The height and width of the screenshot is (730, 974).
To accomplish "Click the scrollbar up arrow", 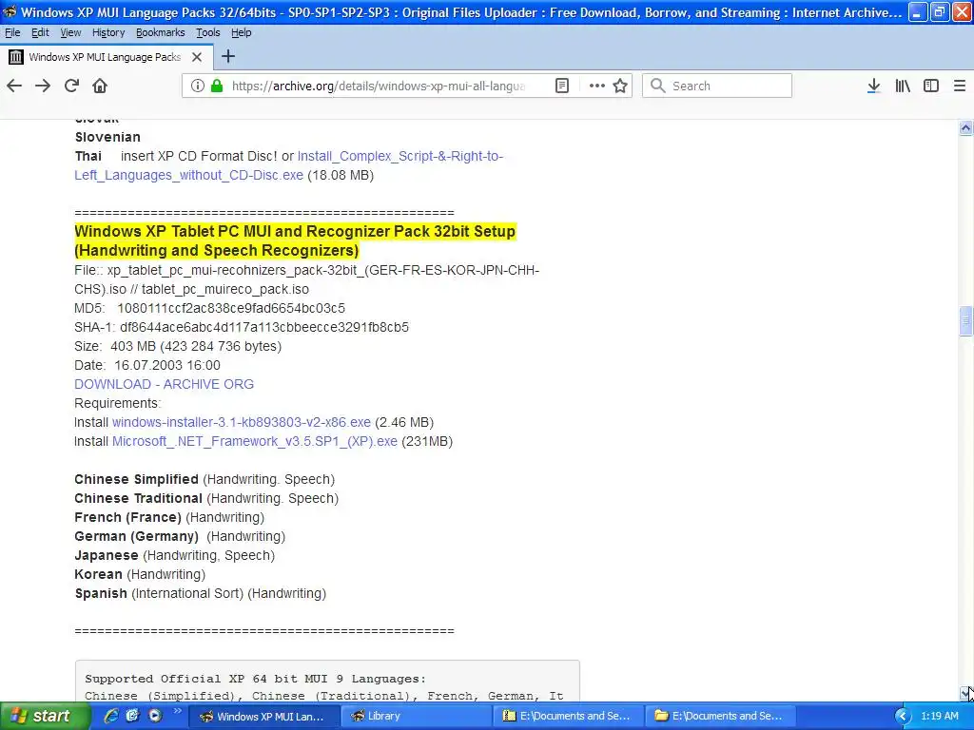I will (965, 128).
